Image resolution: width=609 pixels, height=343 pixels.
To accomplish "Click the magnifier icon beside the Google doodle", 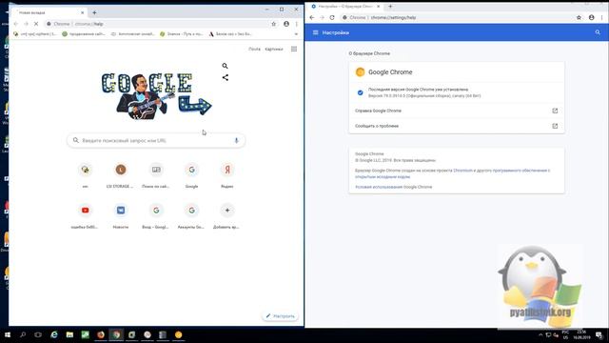I will point(225,66).
